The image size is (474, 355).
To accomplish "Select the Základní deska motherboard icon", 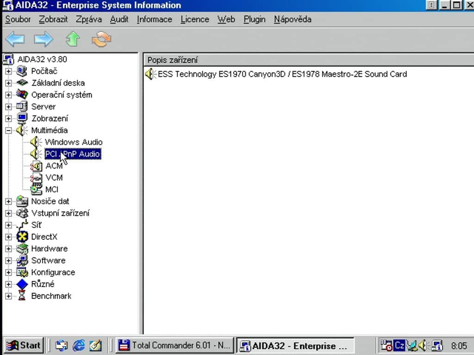I will (22, 83).
